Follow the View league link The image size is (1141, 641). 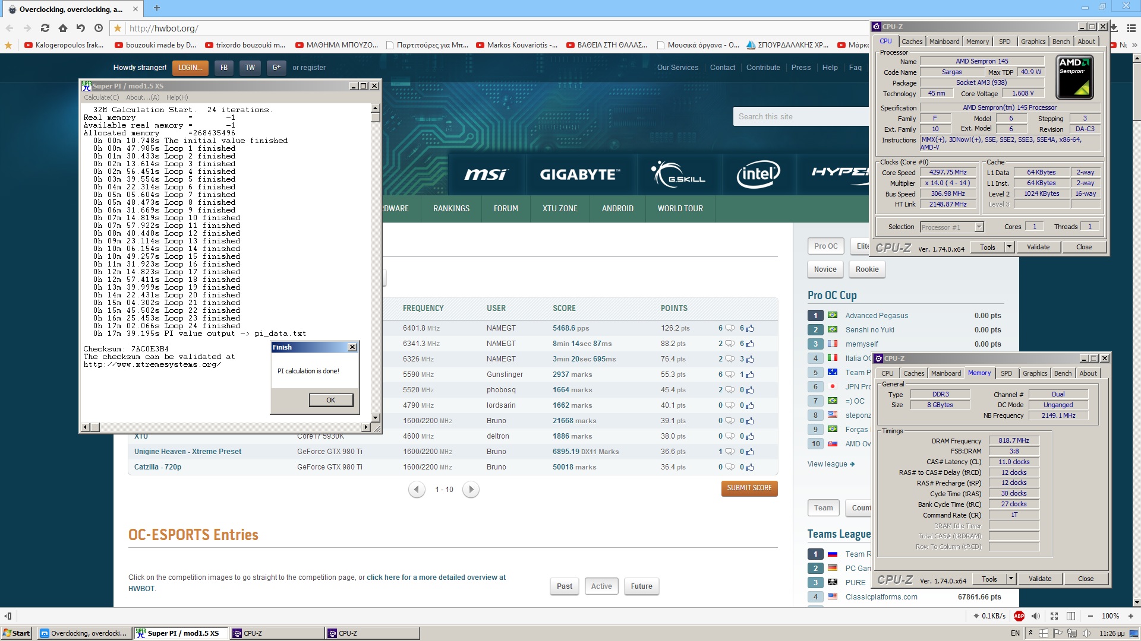pyautogui.click(x=831, y=464)
